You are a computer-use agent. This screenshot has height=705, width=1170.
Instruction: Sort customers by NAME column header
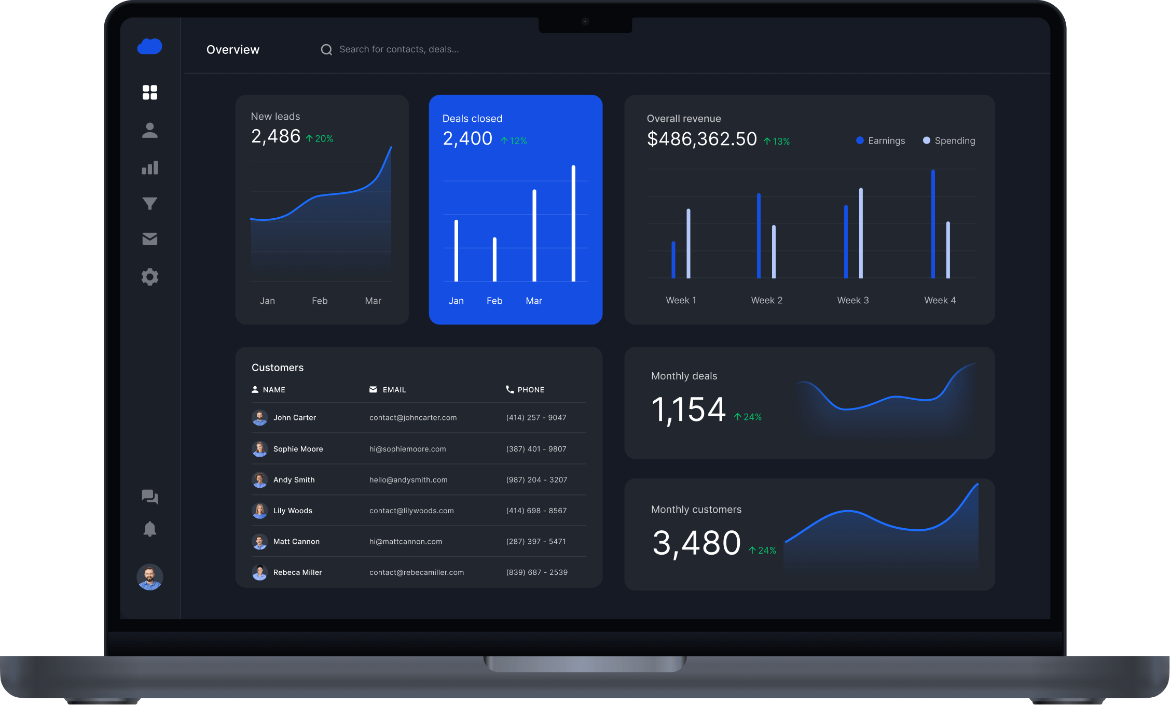(273, 390)
